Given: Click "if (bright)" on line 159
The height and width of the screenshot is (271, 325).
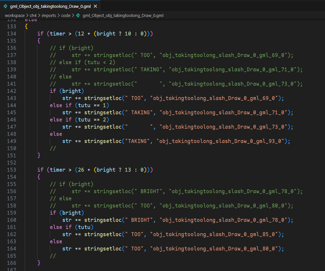Looking at the screenshot, I should point(67,213).
